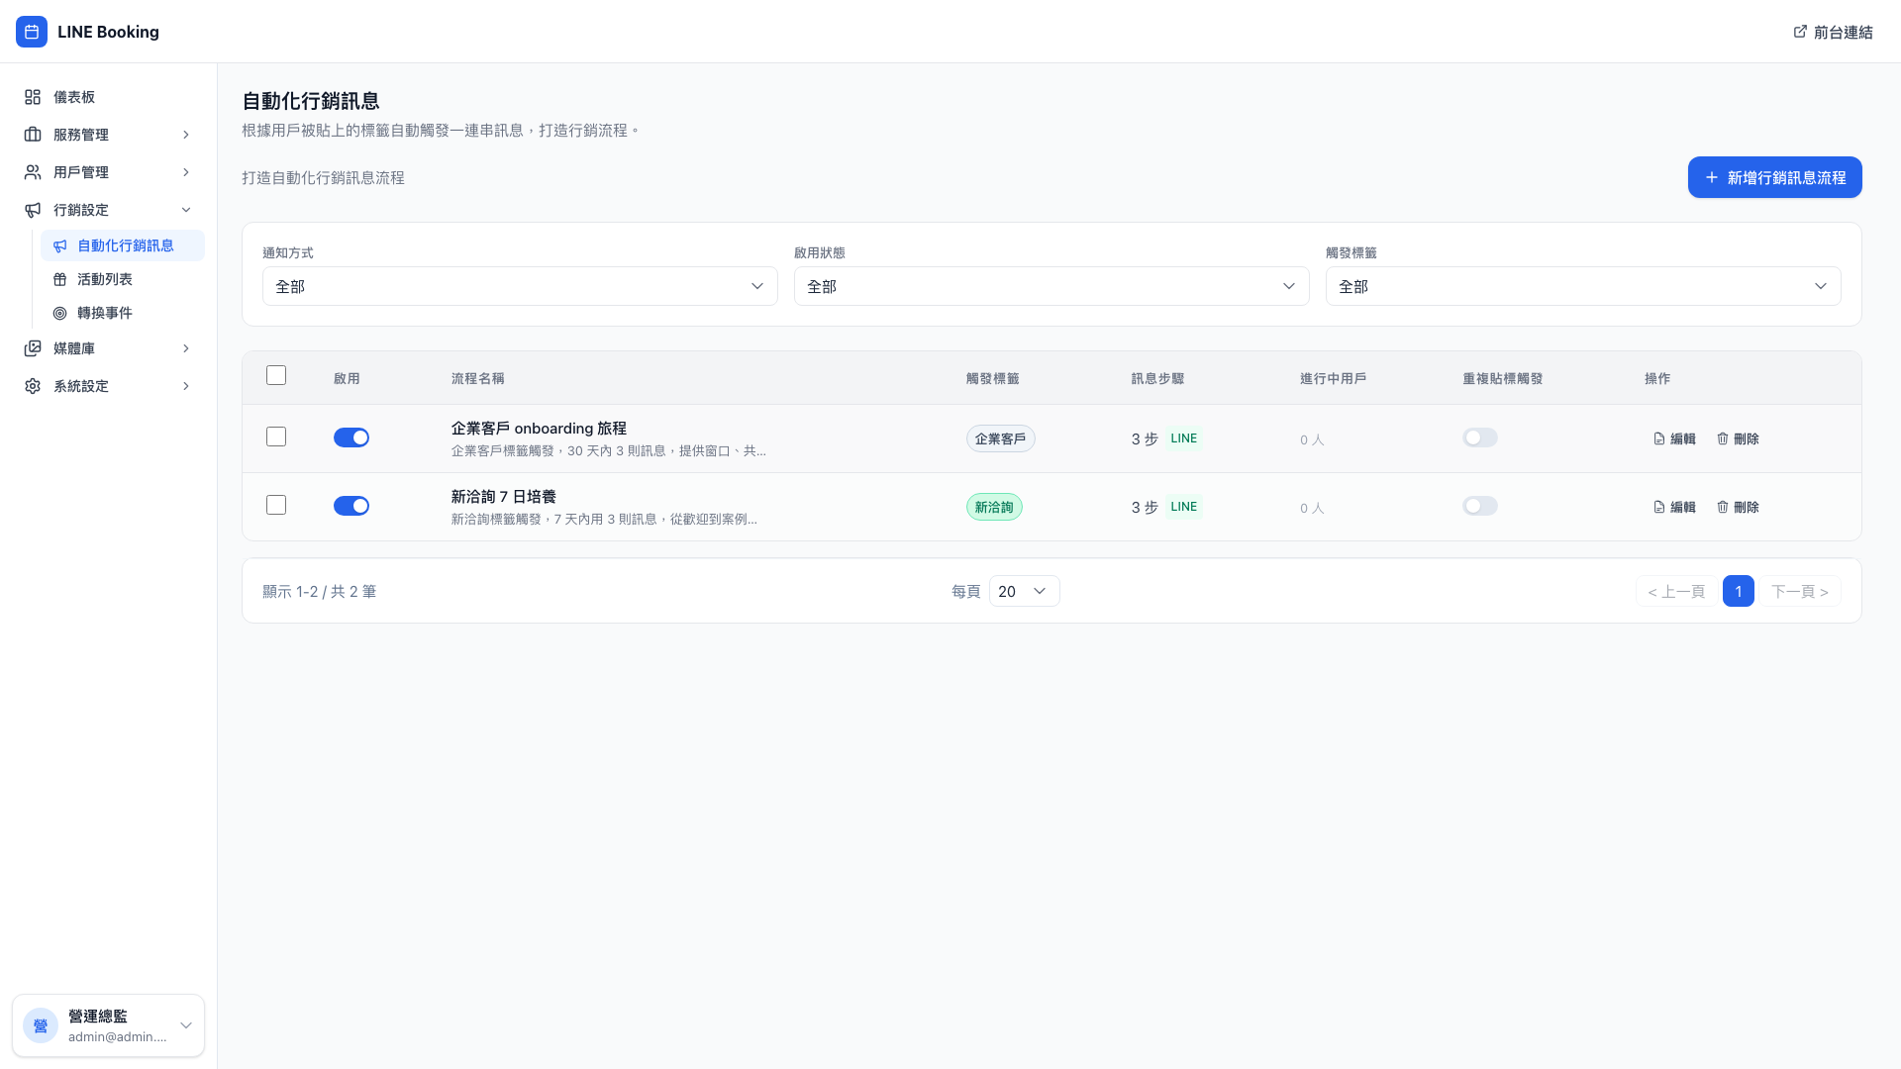This screenshot has width=1901, height=1069.
Task: Tick the select-all checkbox in table header
Action: click(276, 375)
